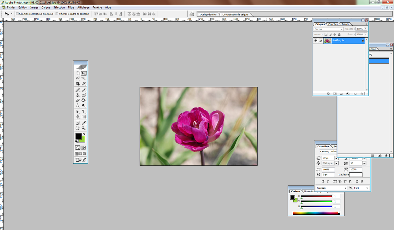
Task: Switch to the Couches tab
Action: pyautogui.click(x=333, y=24)
